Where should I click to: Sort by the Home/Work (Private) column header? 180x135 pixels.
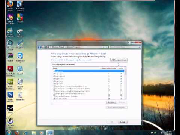109,68
